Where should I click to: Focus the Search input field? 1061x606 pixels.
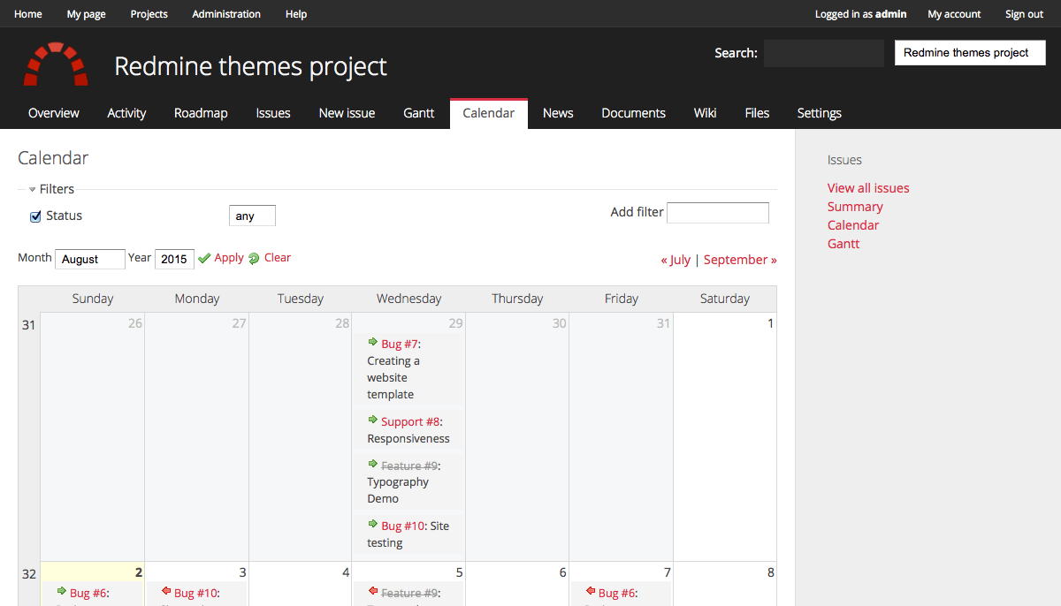click(x=824, y=53)
